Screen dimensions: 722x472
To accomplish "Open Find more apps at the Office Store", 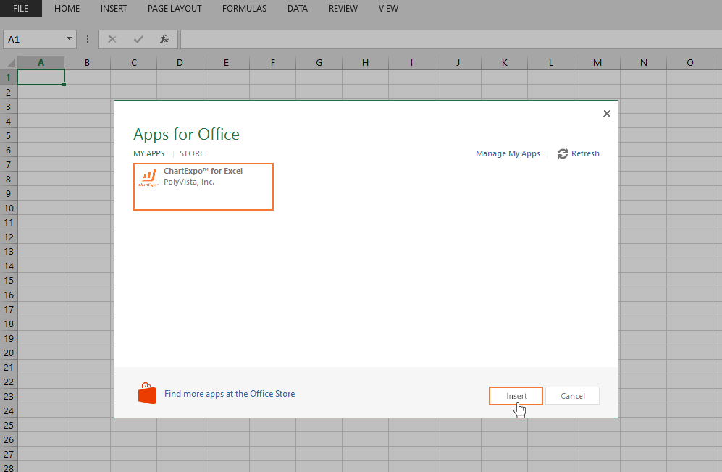I will 230,394.
